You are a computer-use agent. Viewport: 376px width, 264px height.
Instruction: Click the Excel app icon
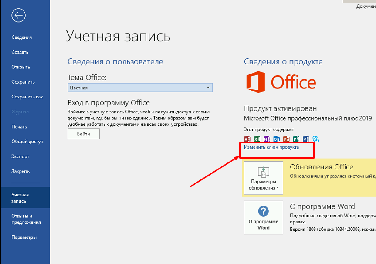[257, 139]
